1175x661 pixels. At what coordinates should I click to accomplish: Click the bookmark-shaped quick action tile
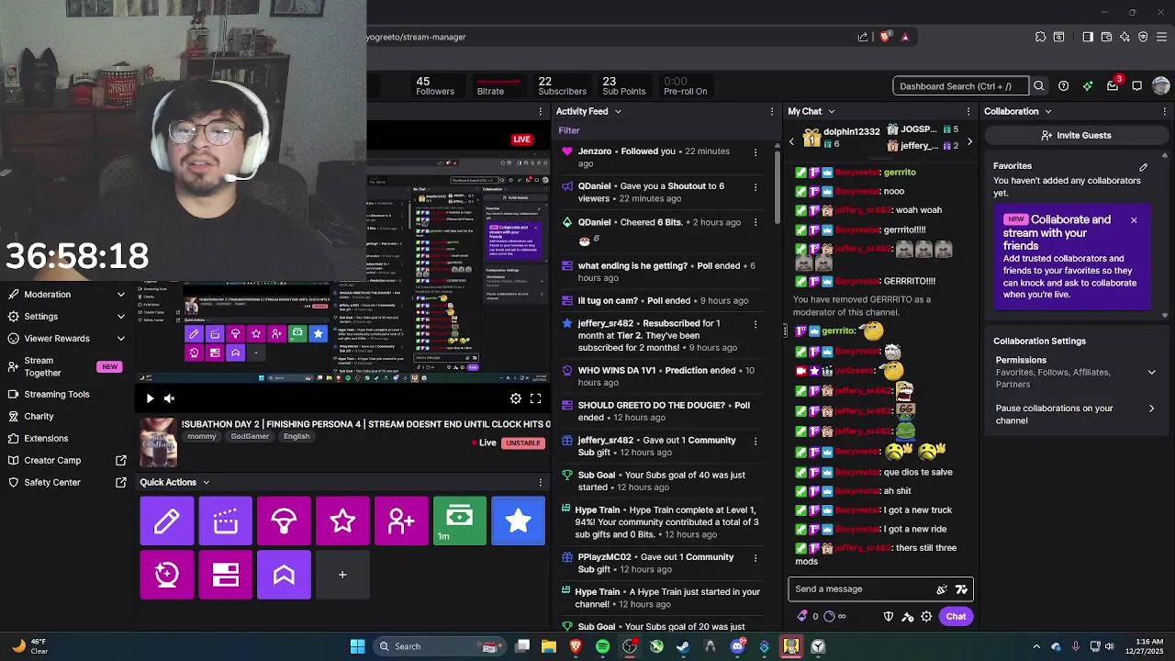[284, 575]
